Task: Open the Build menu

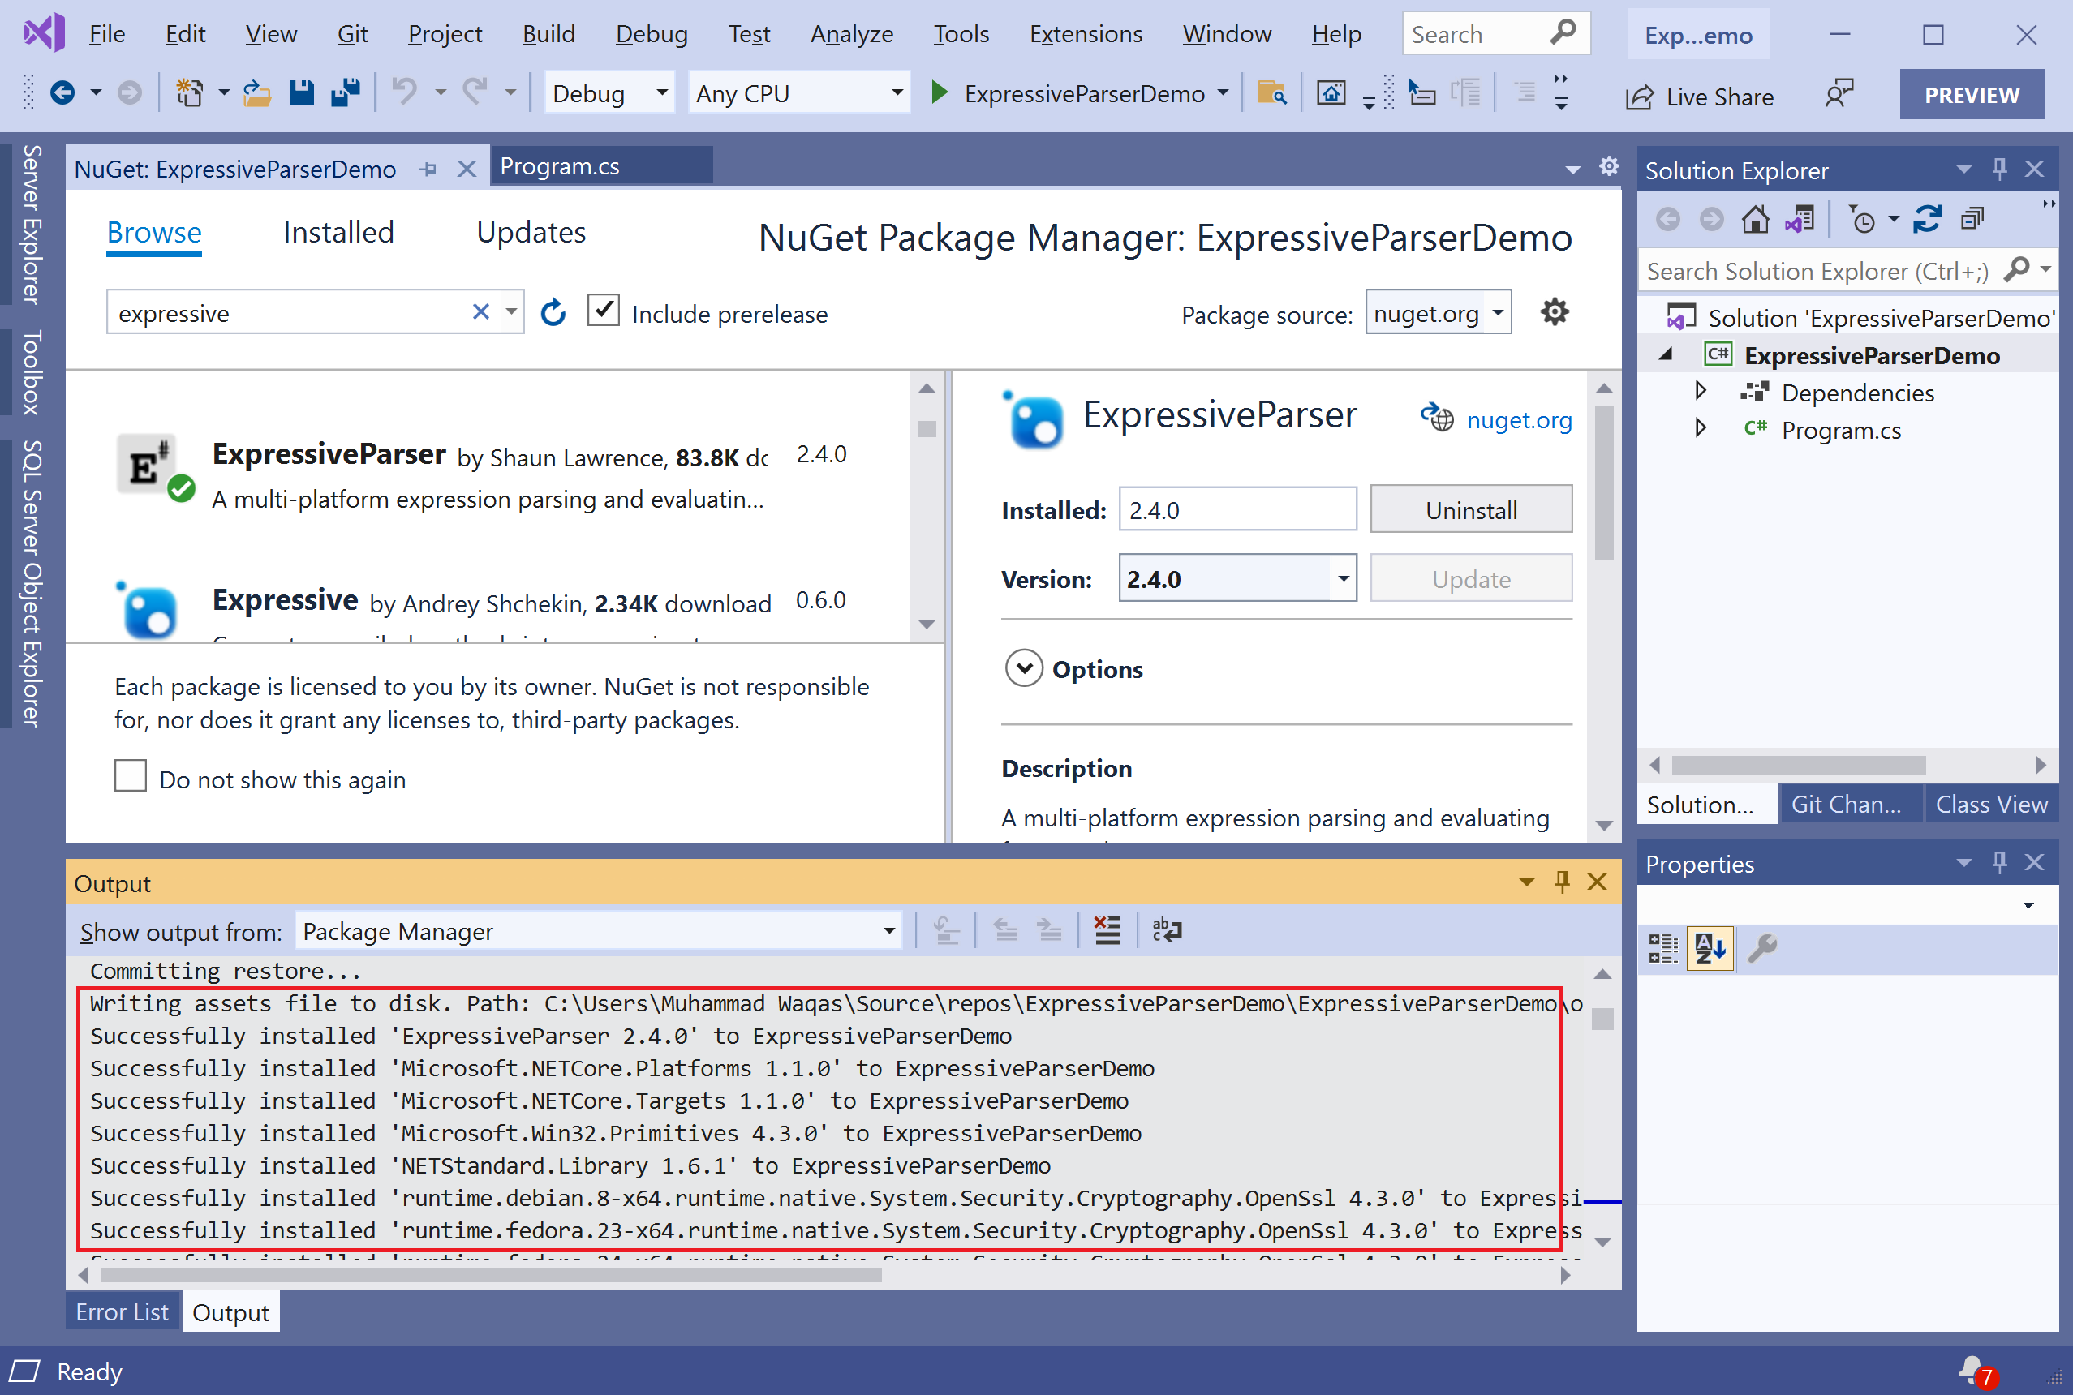Action: (548, 34)
